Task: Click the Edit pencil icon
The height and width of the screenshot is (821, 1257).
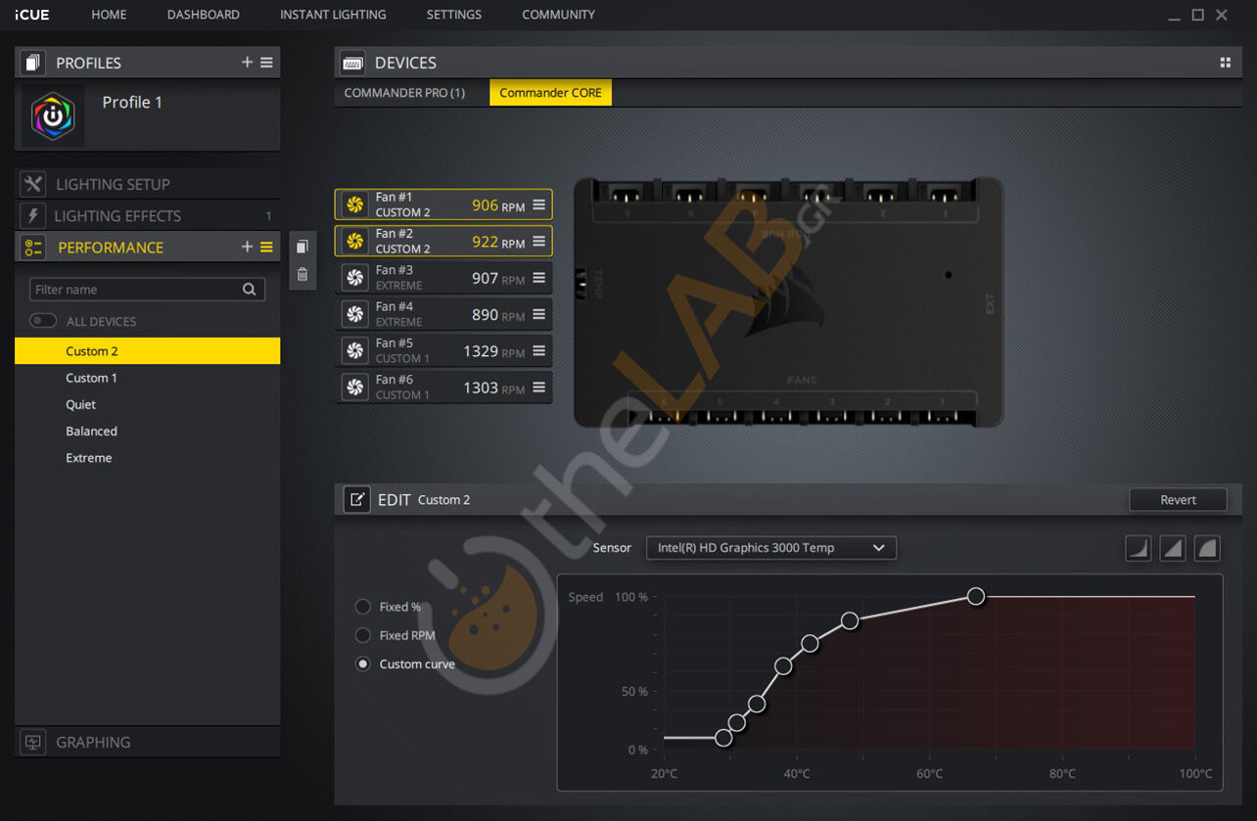Action: click(356, 499)
